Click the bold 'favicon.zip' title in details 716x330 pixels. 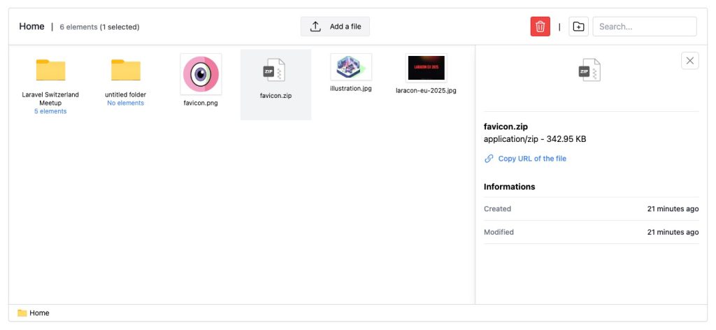coord(506,127)
